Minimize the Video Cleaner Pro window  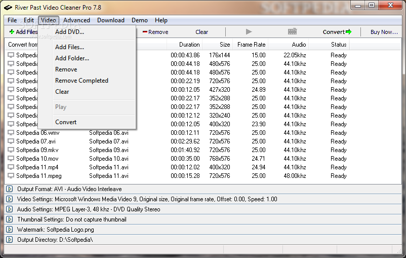pyautogui.click(x=358, y=6)
